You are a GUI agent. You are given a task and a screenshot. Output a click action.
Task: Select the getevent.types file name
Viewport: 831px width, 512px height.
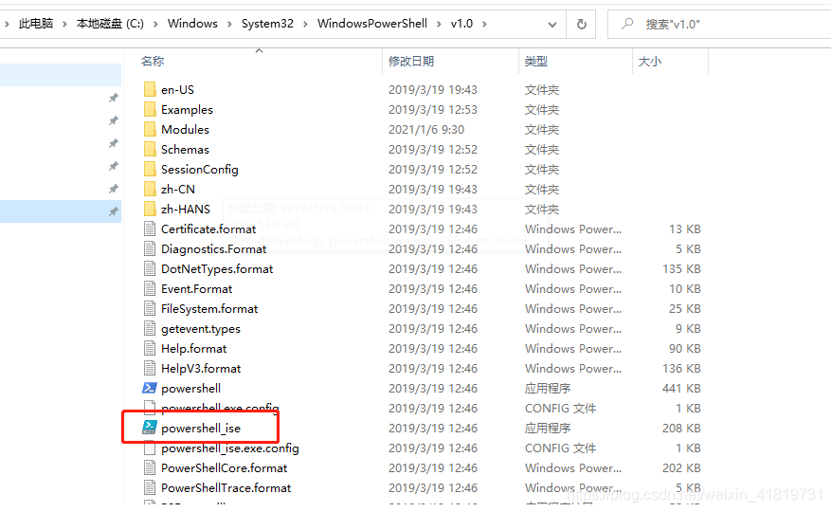pyautogui.click(x=201, y=329)
